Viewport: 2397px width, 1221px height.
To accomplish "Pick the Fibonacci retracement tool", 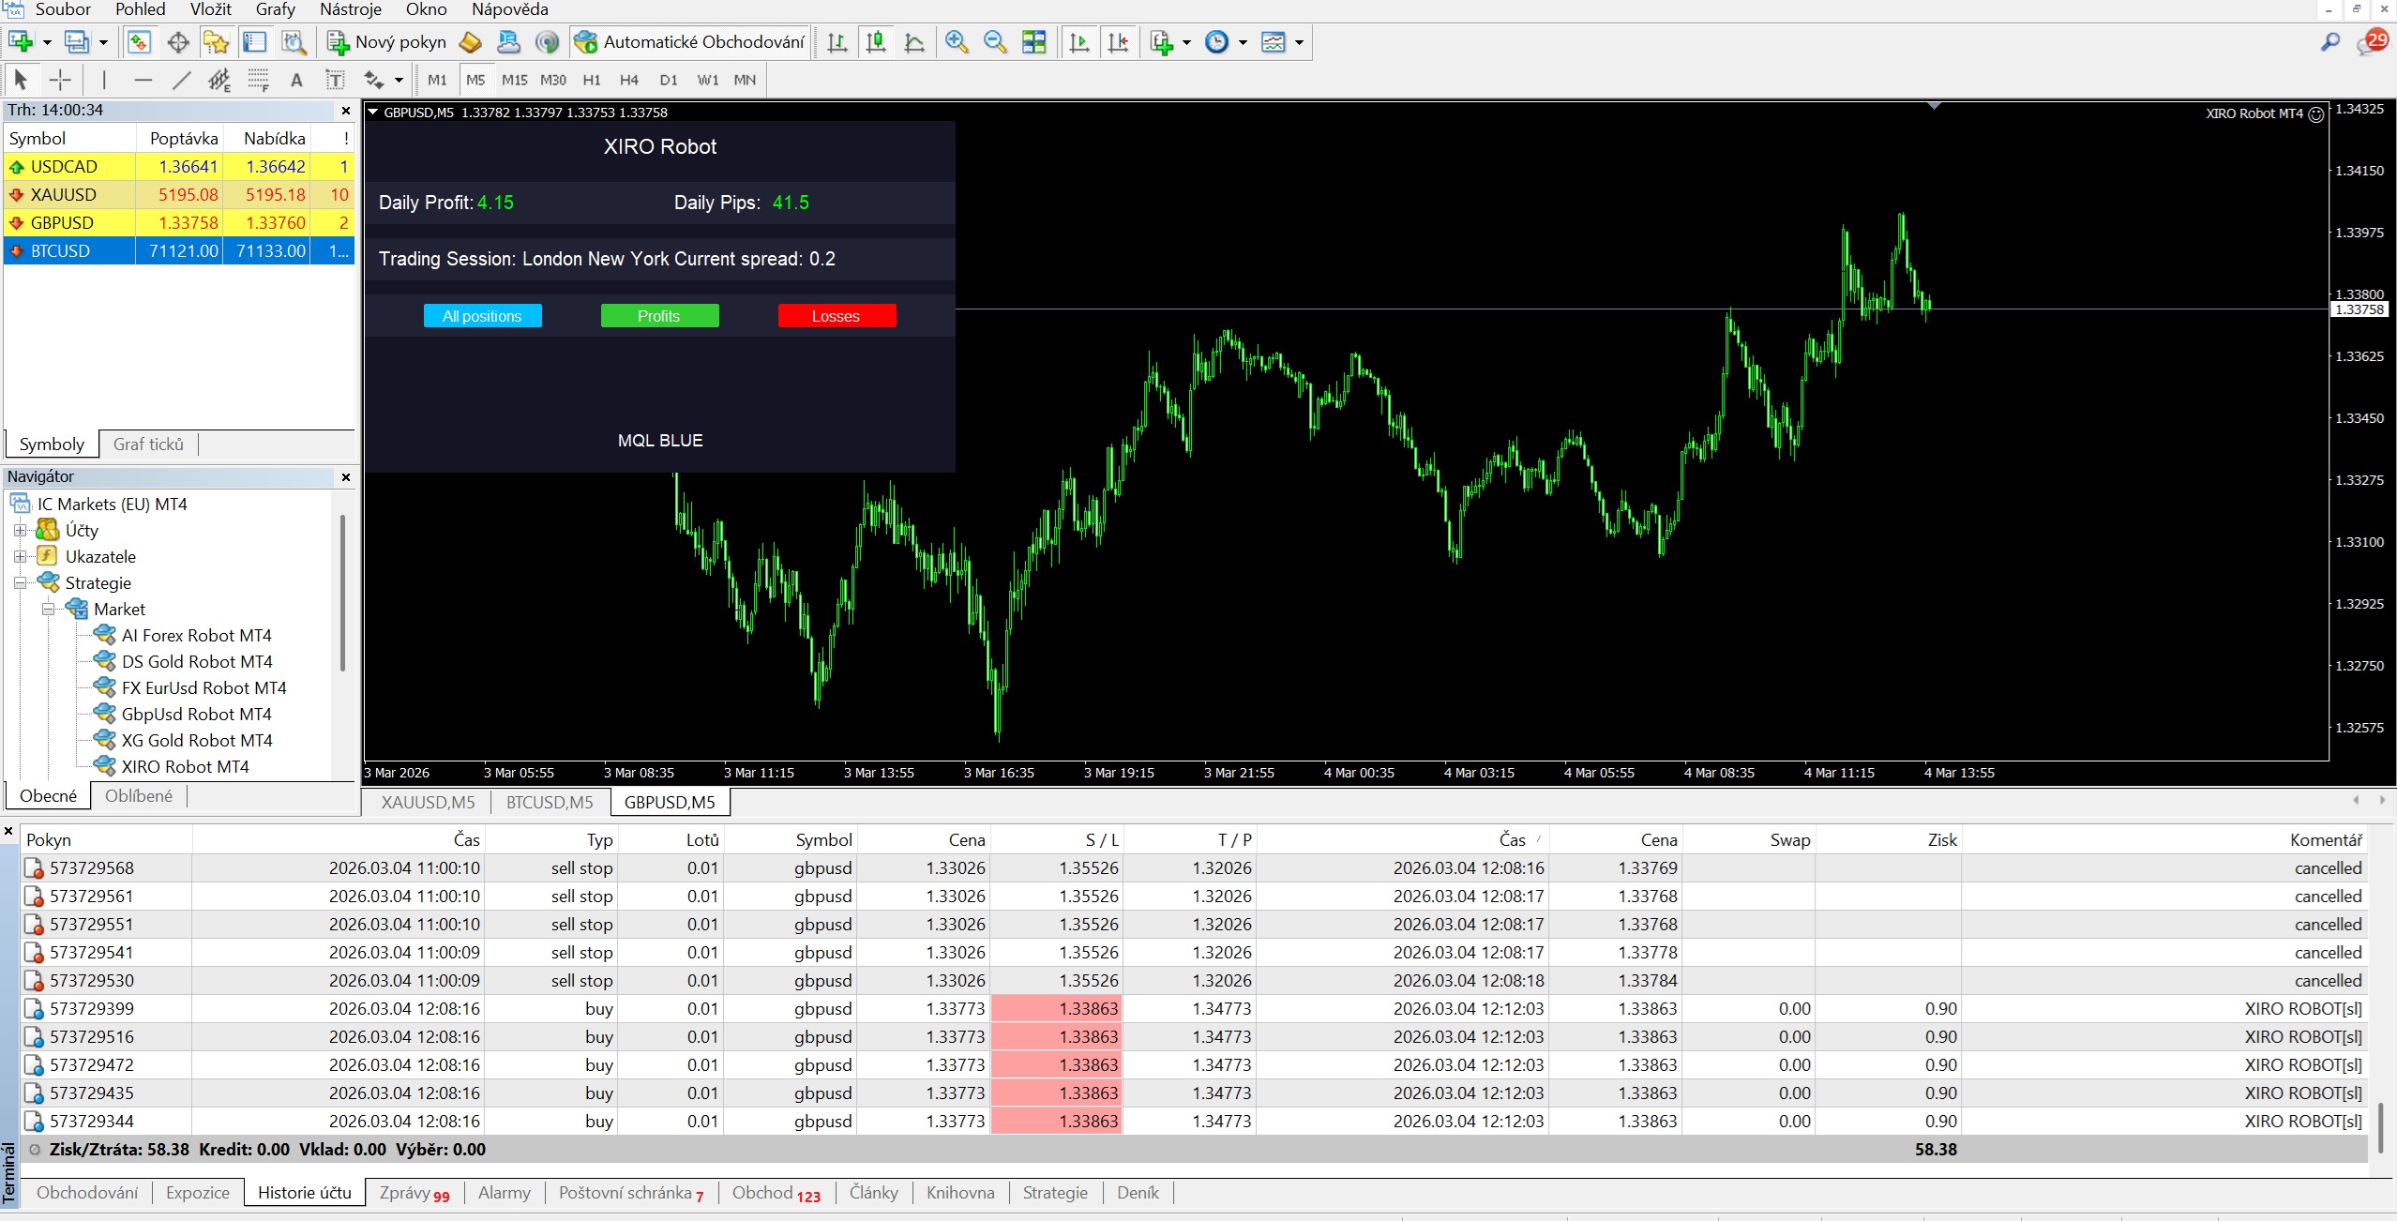I will pos(258,80).
